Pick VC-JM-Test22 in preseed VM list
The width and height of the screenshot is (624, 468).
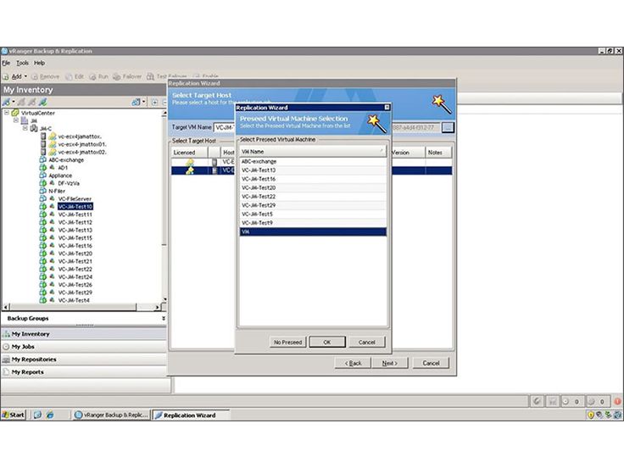[313, 197]
